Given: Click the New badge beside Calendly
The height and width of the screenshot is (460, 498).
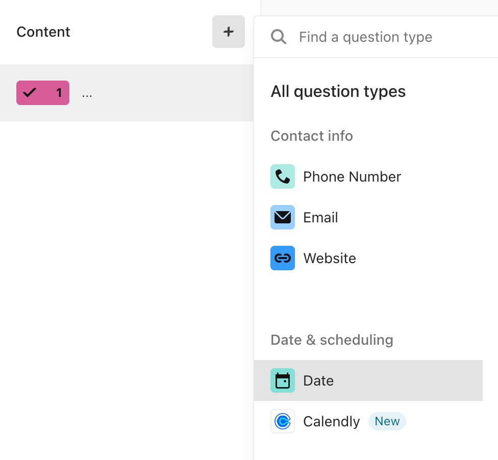Looking at the screenshot, I should tap(387, 421).
